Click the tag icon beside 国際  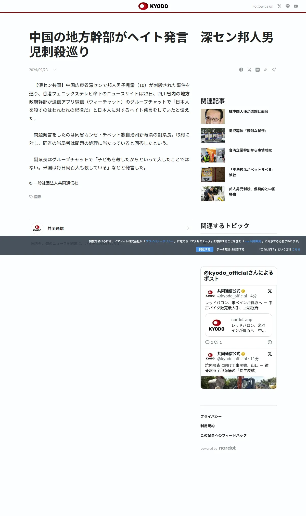click(x=31, y=197)
